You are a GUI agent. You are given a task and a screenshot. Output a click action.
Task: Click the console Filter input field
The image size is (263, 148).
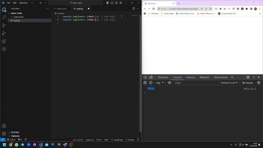coord(196,83)
